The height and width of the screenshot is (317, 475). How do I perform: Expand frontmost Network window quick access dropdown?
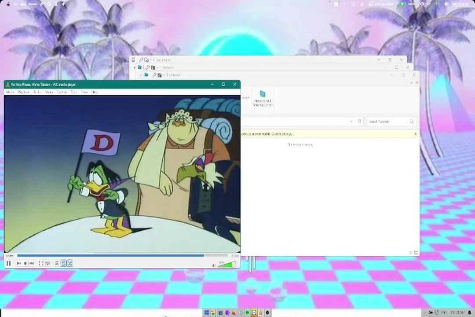164,75
